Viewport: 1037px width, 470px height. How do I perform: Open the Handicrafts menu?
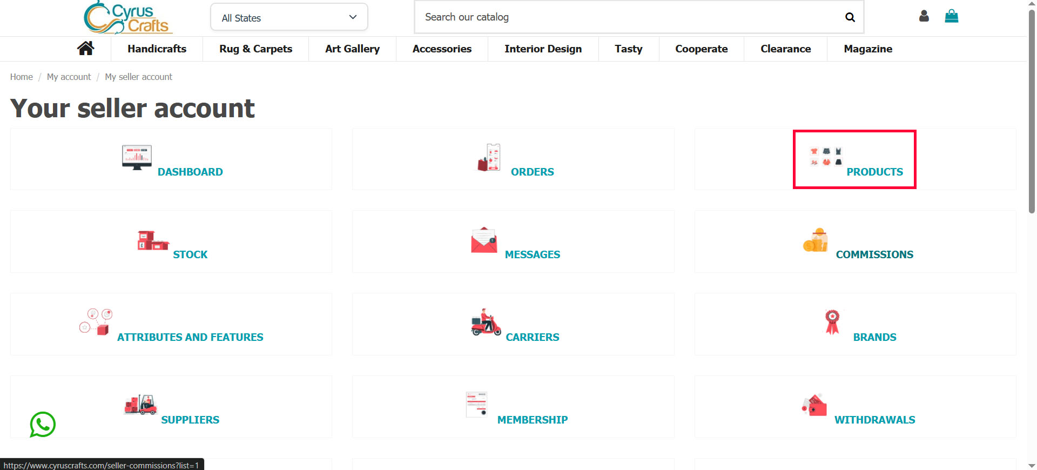tap(157, 49)
